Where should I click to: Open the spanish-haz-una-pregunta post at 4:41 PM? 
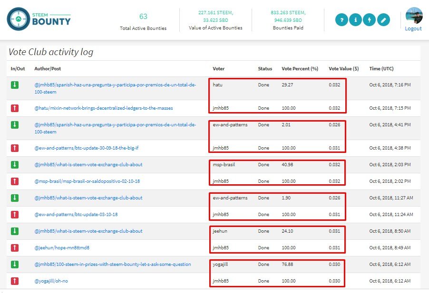click(115, 128)
